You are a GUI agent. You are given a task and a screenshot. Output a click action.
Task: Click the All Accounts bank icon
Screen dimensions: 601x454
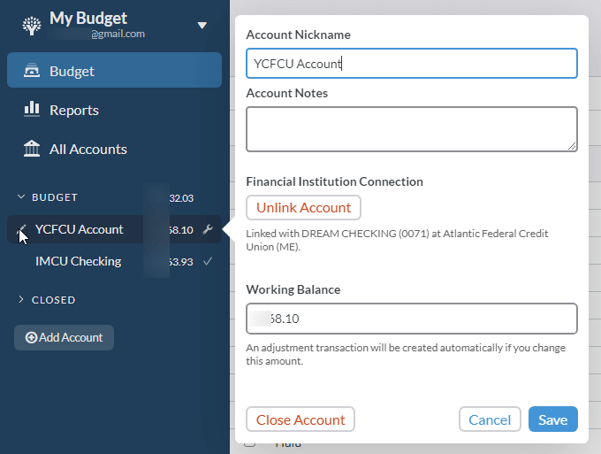coord(32,149)
